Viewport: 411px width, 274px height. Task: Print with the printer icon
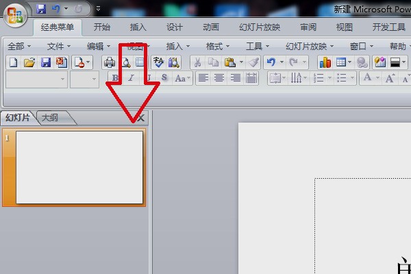pyautogui.click(x=110, y=62)
